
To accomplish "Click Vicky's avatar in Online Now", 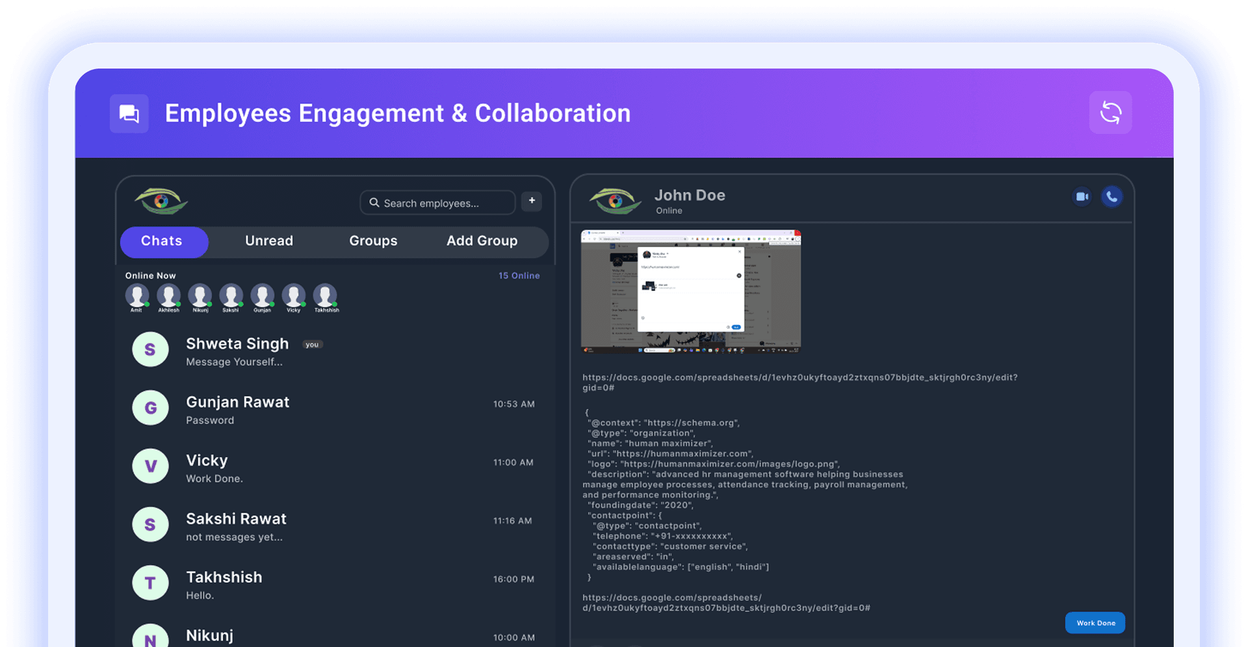I will tap(294, 295).
